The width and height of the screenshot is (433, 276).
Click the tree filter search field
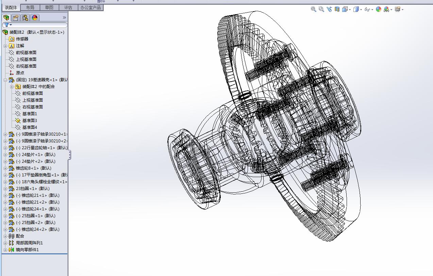35,25
